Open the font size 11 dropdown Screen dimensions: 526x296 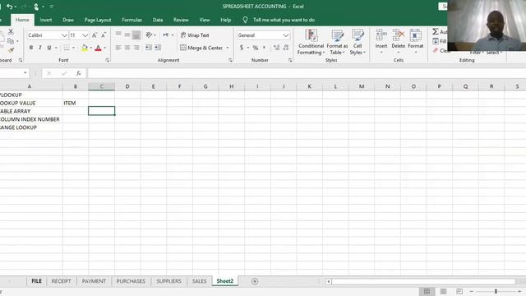tap(85, 35)
